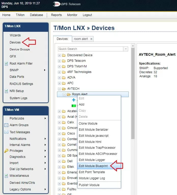Expand the DPS Telecom tree node
This screenshot has height=195, width=177.
pos(59,61)
